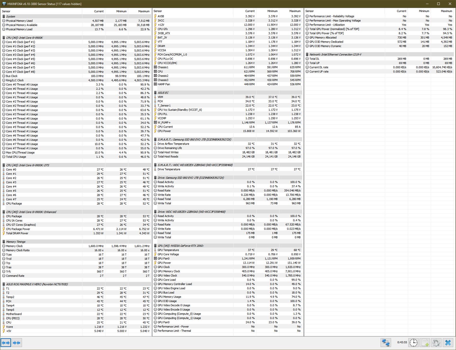Click chip icon beside Memory Timings header
The width and height of the screenshot is (456, 350).
(4, 242)
